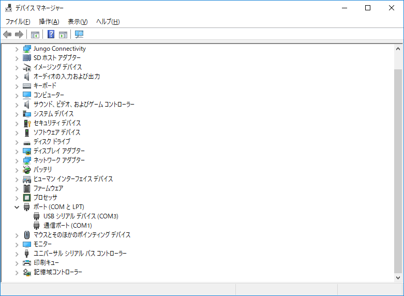The image size is (404, 296).
Task: Click the ディスプレイ アダプター icon
Action: pos(27,151)
